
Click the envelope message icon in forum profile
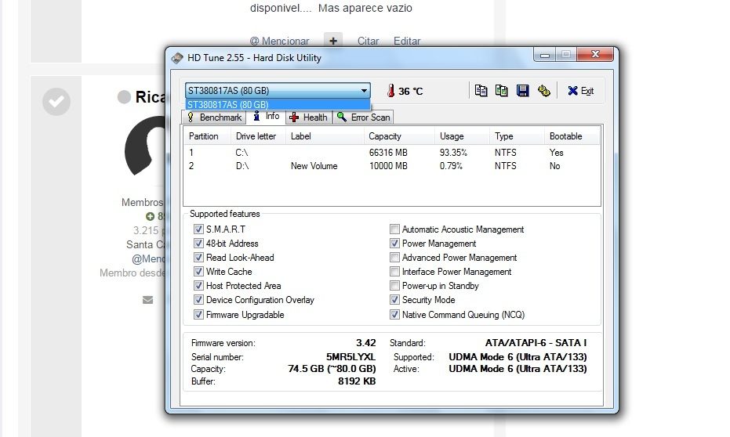(147, 300)
